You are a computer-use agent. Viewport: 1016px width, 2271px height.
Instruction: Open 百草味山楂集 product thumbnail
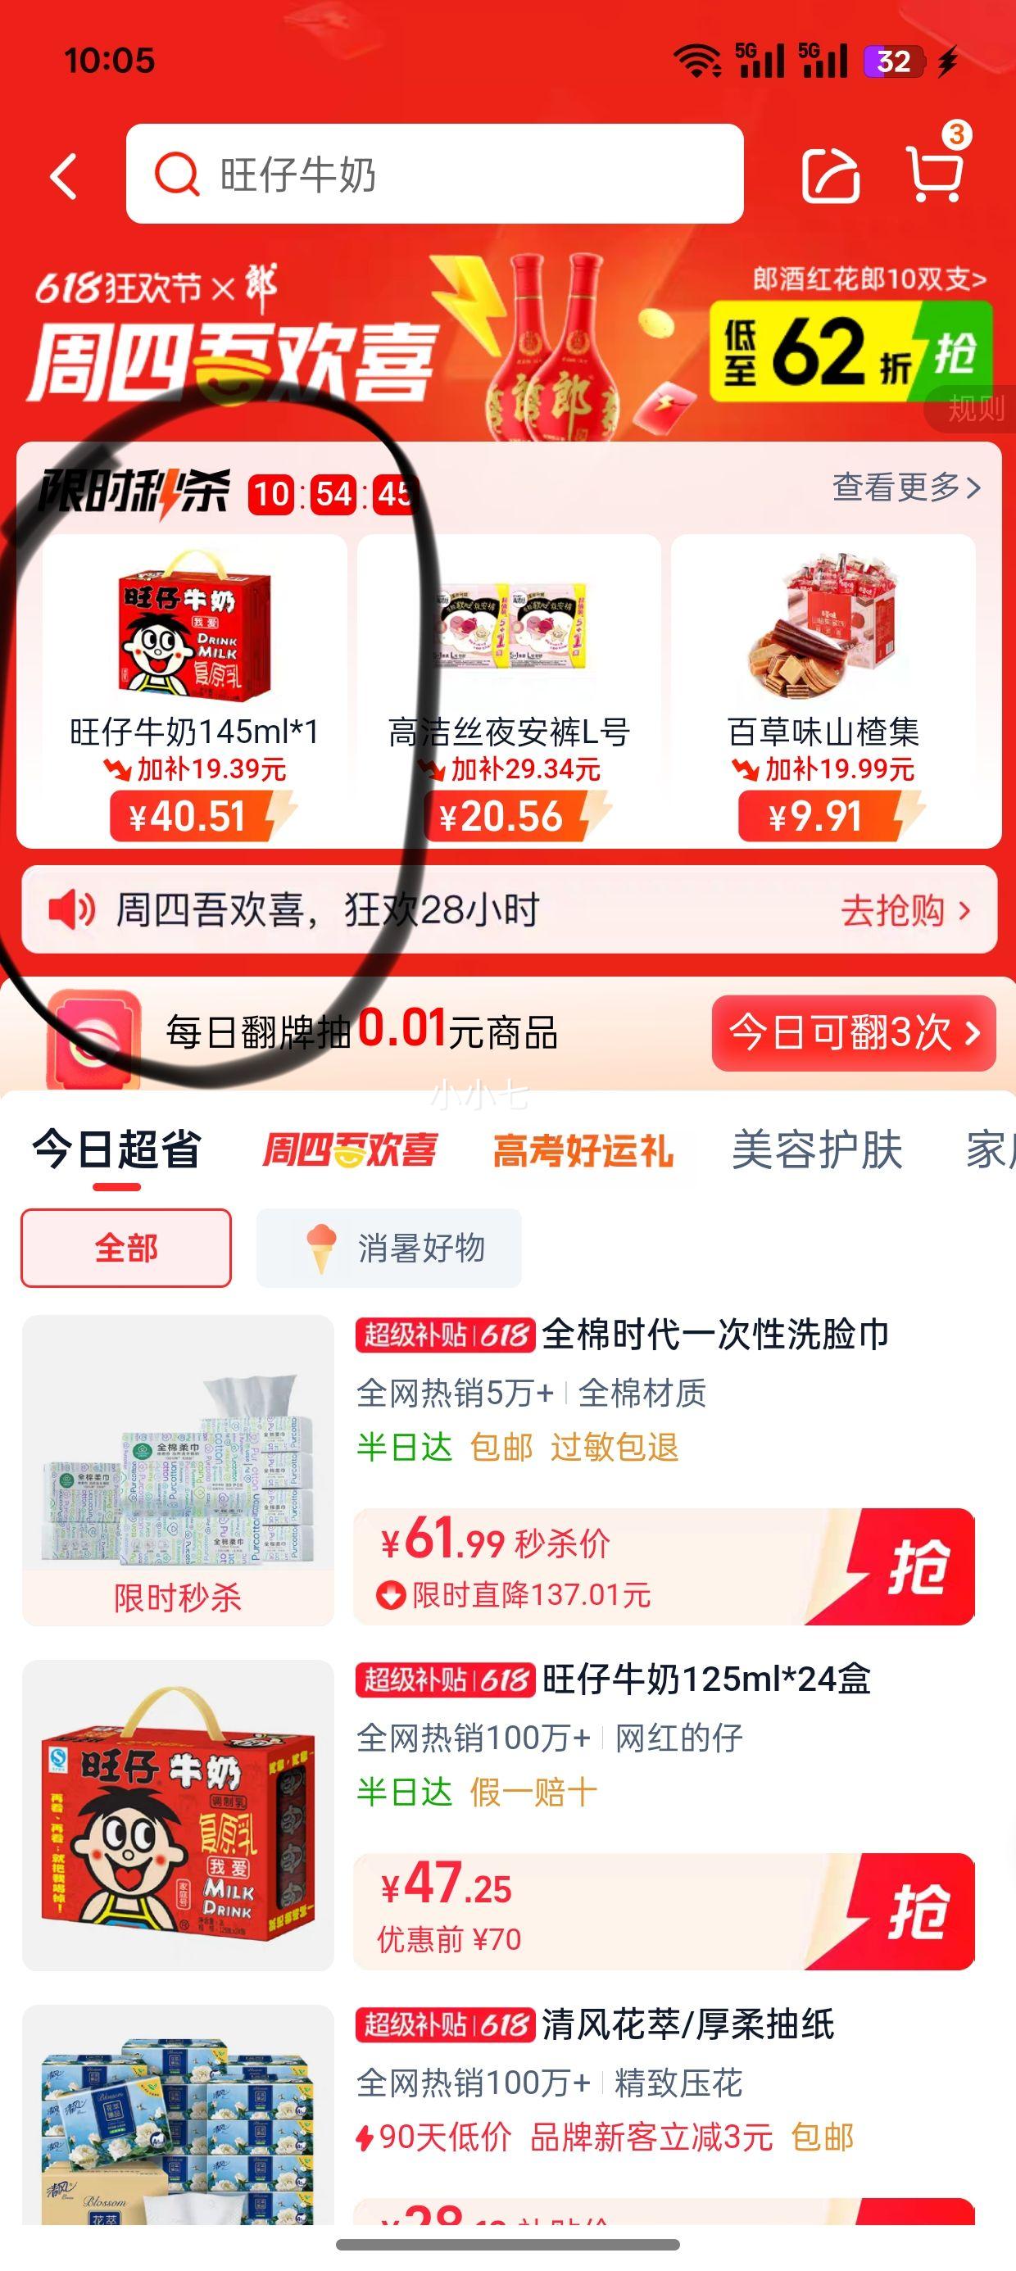pyautogui.click(x=823, y=624)
